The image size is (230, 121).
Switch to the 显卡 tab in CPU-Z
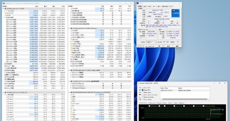(x=159, y=6)
